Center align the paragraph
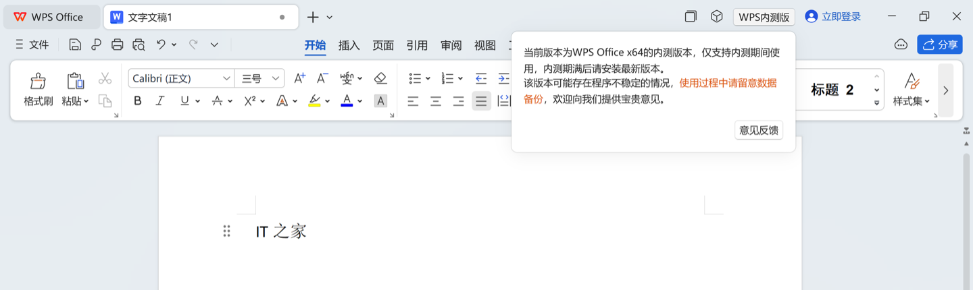Image resolution: width=973 pixels, height=290 pixels. click(436, 101)
